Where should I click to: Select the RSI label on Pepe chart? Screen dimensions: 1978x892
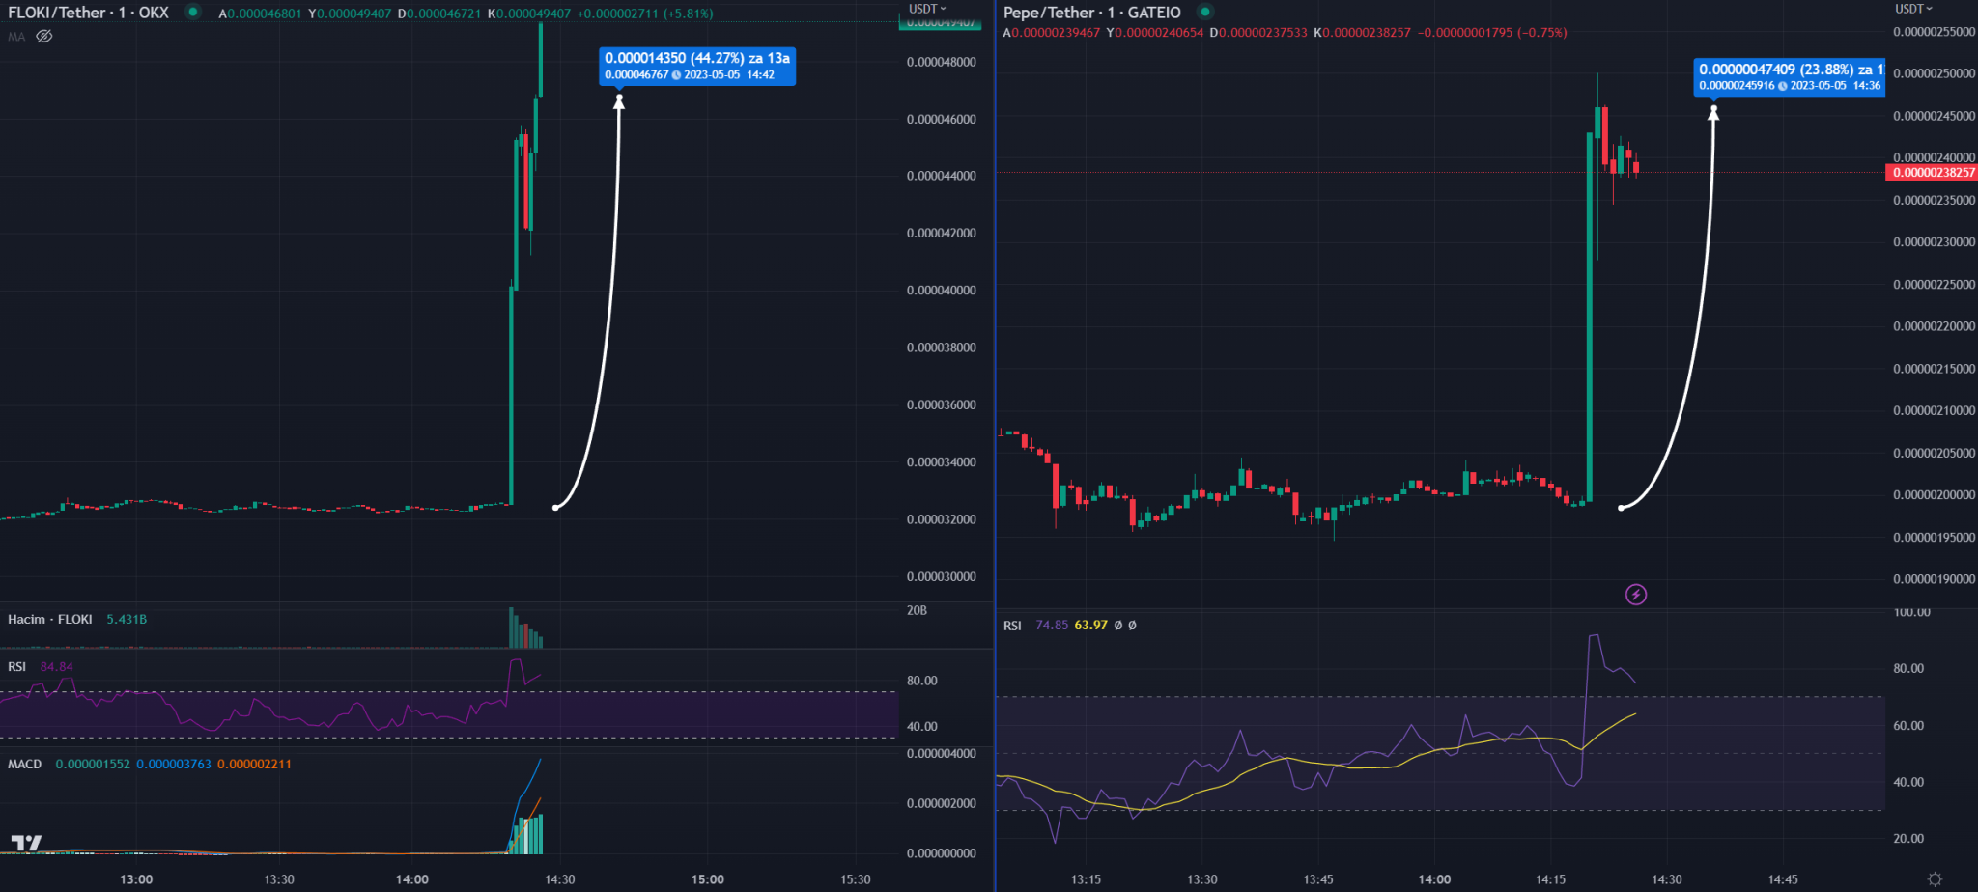1012,626
